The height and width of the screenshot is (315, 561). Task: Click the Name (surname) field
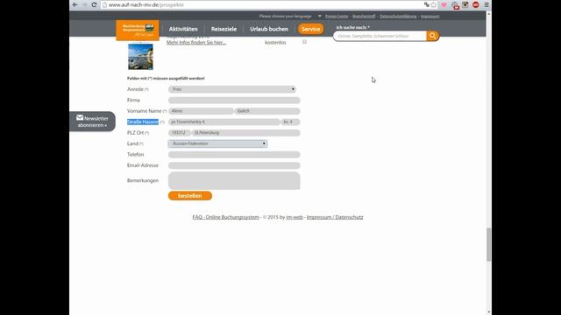tap(267, 111)
